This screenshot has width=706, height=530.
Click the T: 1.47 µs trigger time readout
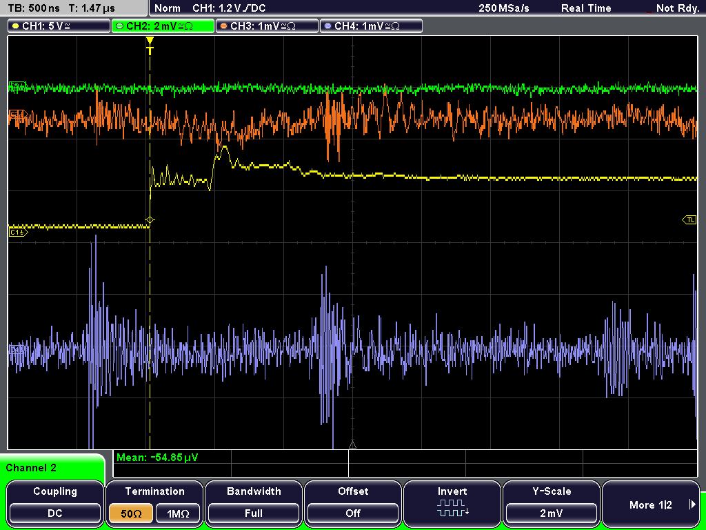[92, 8]
